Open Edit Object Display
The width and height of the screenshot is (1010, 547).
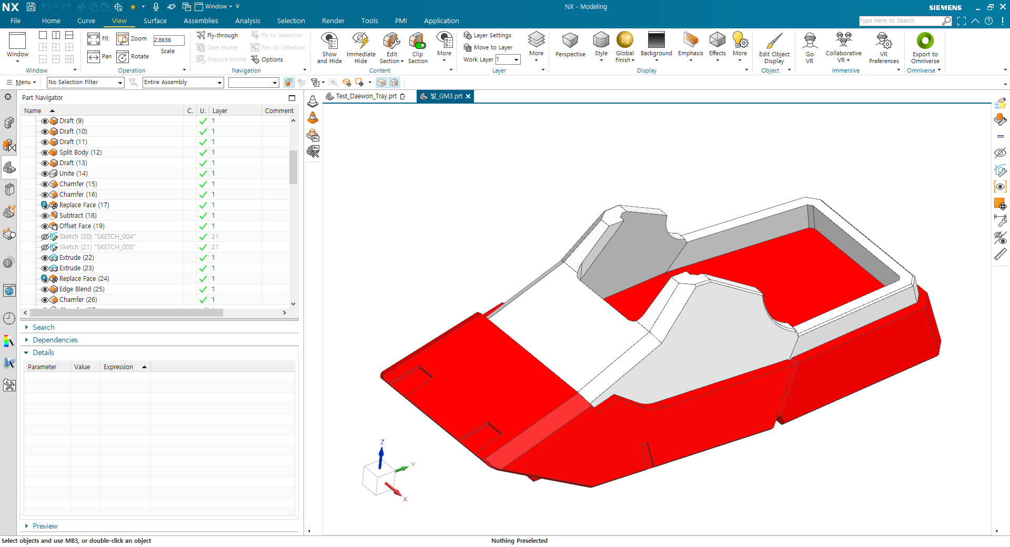tap(774, 42)
